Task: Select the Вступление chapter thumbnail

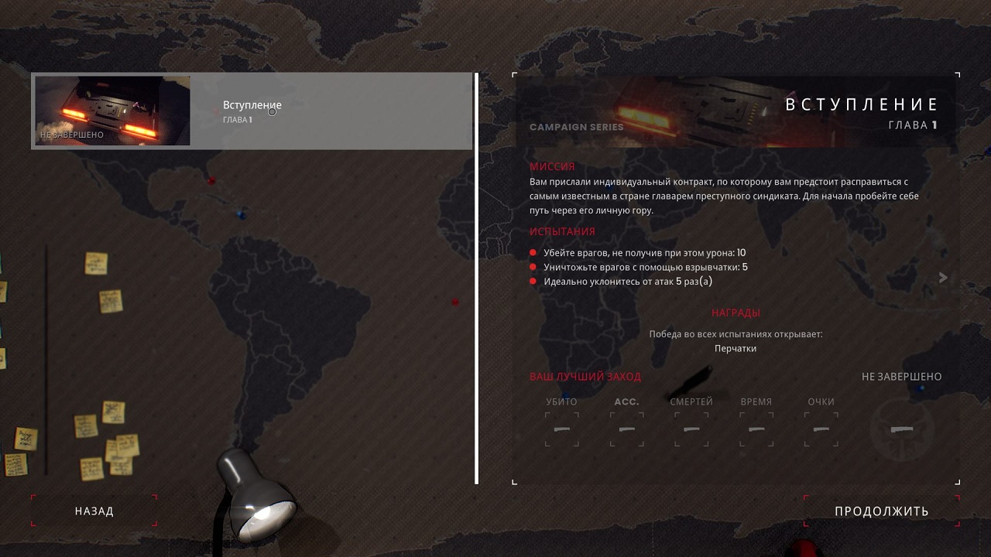Action: pos(112,111)
